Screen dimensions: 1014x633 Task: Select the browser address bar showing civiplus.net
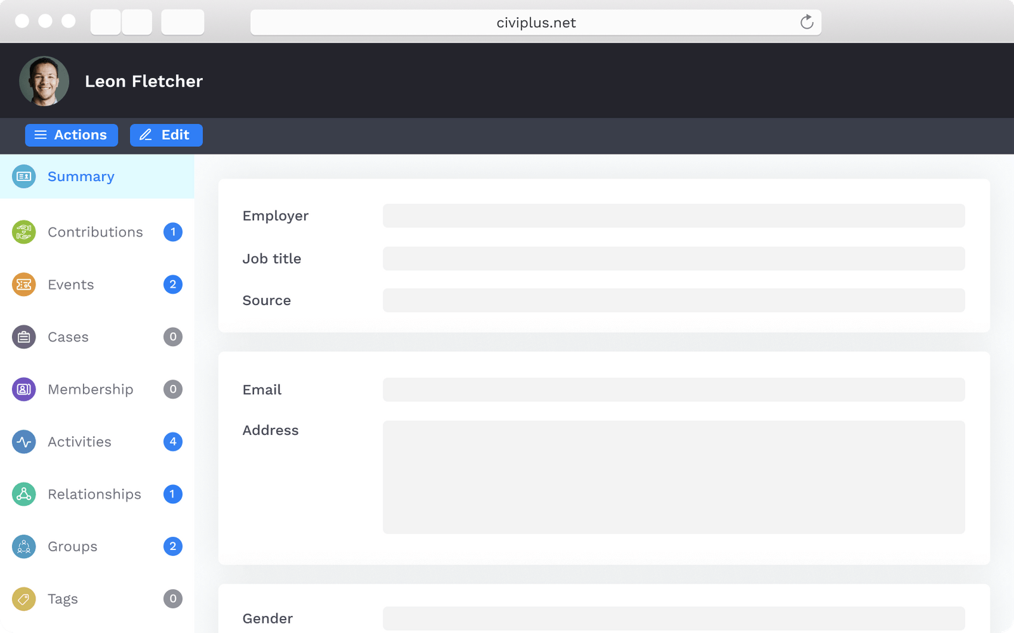[x=536, y=22]
